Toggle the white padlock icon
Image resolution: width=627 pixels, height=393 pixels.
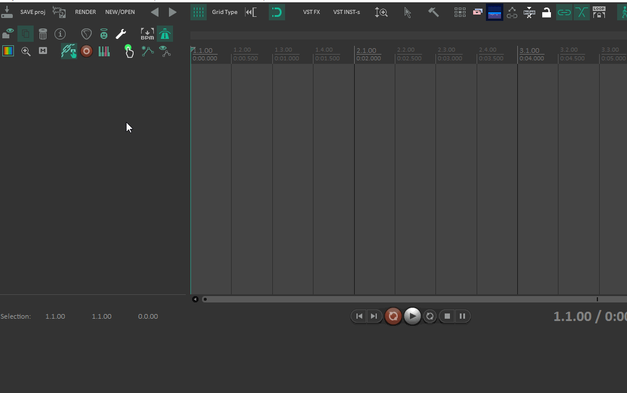pos(546,12)
